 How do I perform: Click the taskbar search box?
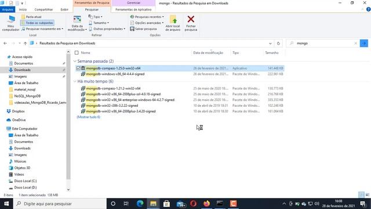coord(60,204)
